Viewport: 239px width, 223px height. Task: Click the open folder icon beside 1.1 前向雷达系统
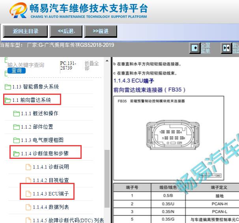point(8,100)
